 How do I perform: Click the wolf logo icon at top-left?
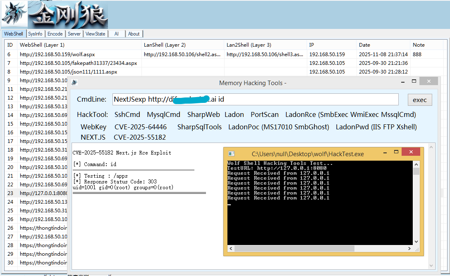point(14,14)
